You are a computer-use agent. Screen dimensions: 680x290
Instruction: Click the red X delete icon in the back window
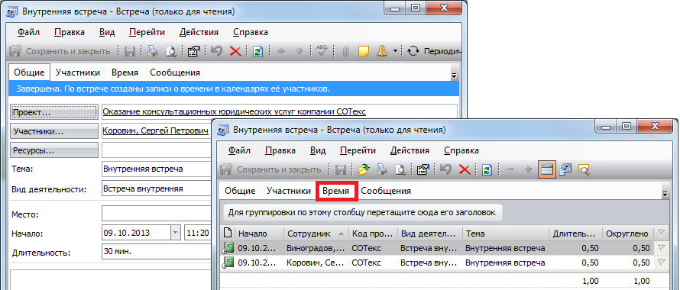point(235,51)
